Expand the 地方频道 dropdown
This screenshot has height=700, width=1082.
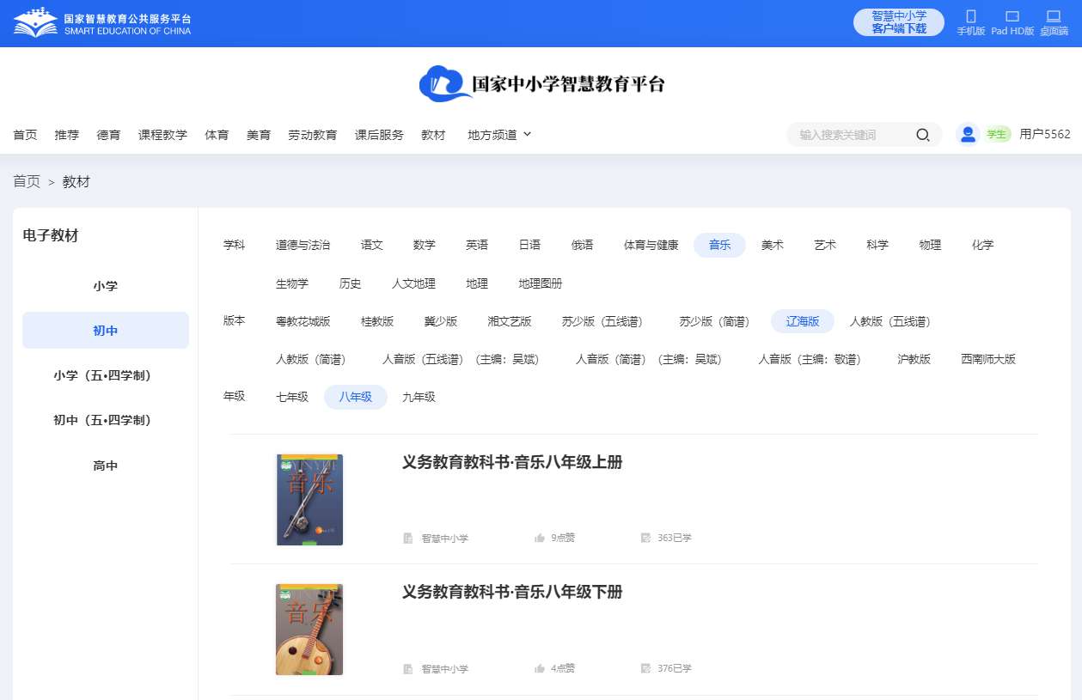point(499,135)
